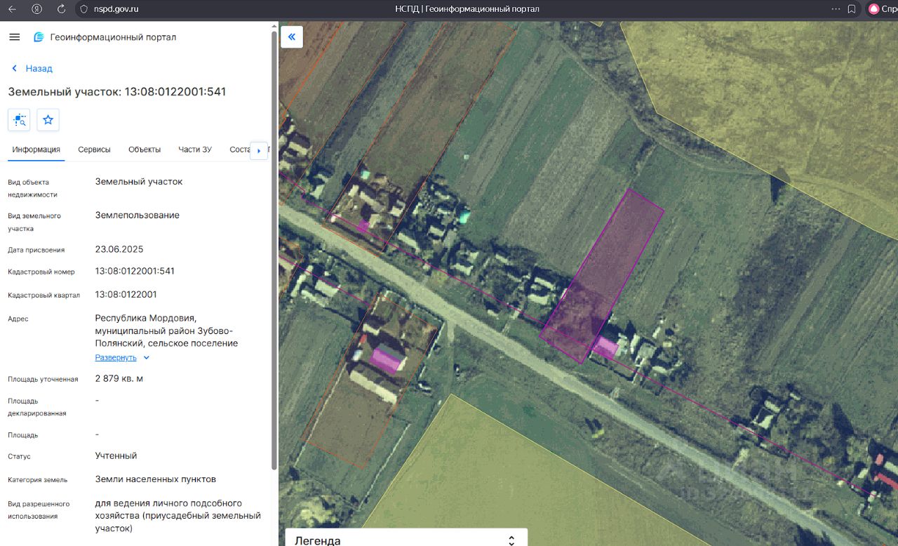Collapse the side panel with the double-chevron button
Screen dimensions: 898x546
(x=292, y=37)
